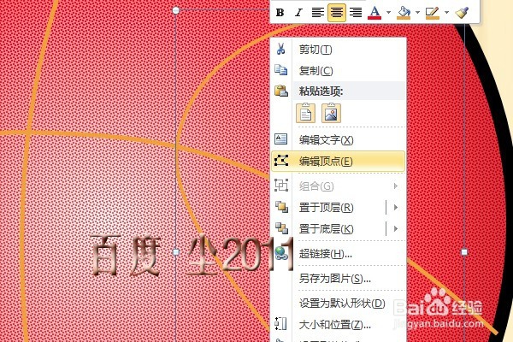The width and height of the screenshot is (513, 342).
Task: Click the left middle sizing handle
Action: [x=176, y=252]
